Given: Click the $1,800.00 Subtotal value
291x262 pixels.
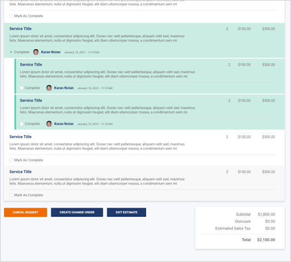Looking at the screenshot, I should 266,215.
